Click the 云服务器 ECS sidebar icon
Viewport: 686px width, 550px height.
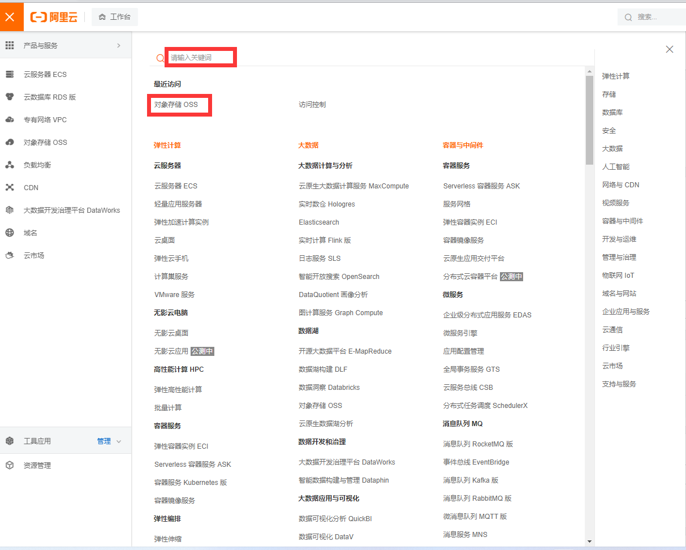pyautogui.click(x=10, y=74)
